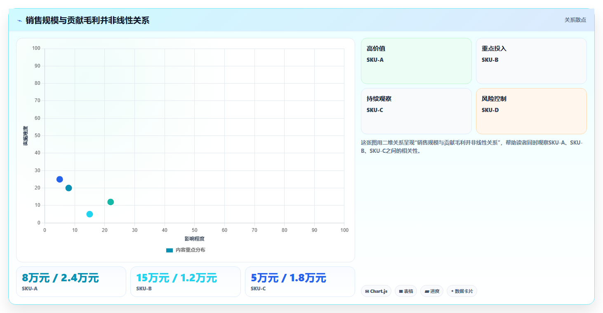Click the SKU-A label under 8万元

pos(30,289)
